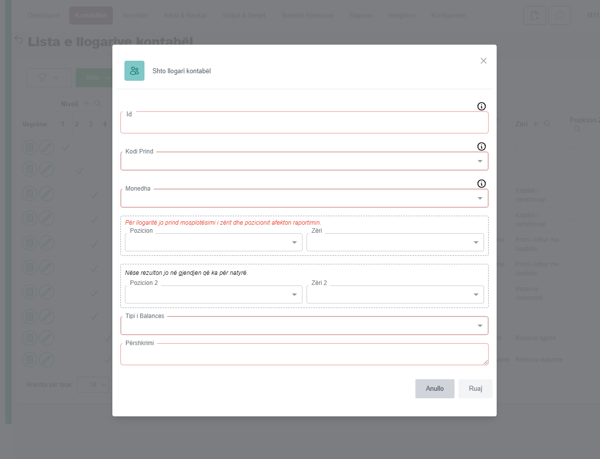This screenshot has width=600, height=459.
Task: Click the Përshkrimi text area
Action: tap(304, 355)
